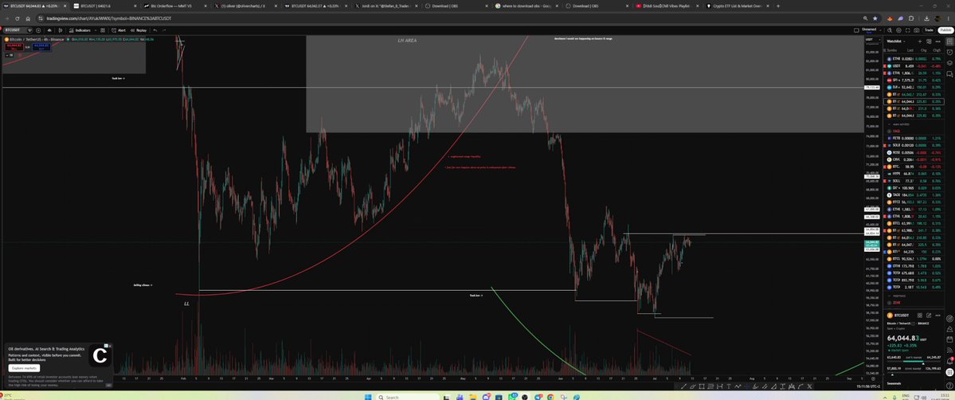
Task: Toggle the watchlist panel sidebar icon
Action: 949,41
